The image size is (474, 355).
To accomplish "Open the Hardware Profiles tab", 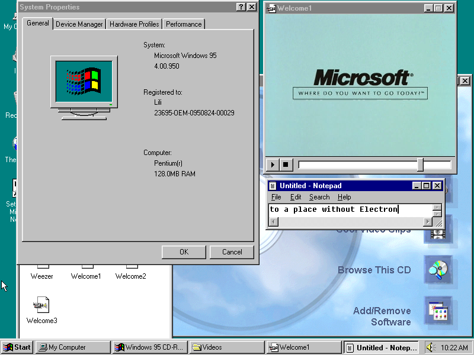I will tap(134, 24).
